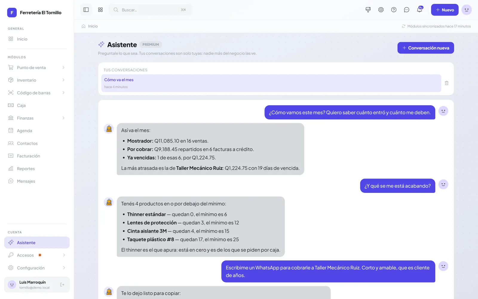478x299 pixels.
Task: Expand the Código de barras chevron
Action: tap(63, 93)
